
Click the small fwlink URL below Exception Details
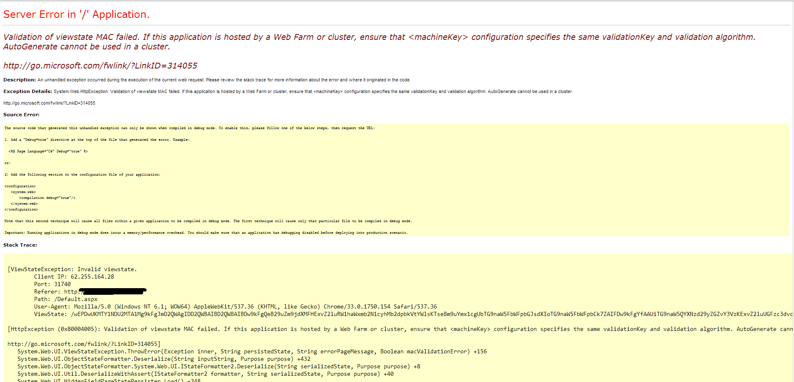click(49, 103)
